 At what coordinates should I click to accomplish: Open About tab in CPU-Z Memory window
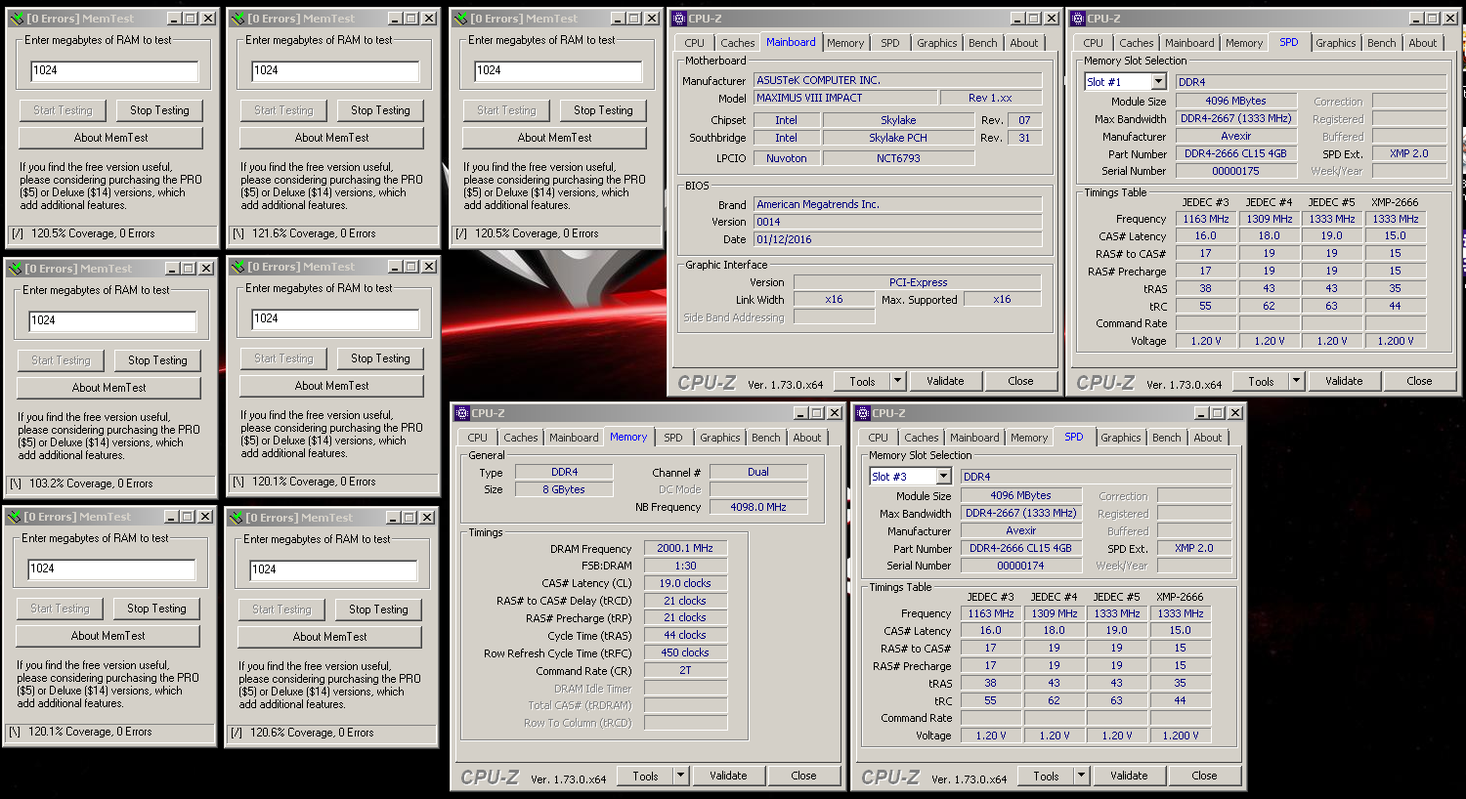point(807,438)
